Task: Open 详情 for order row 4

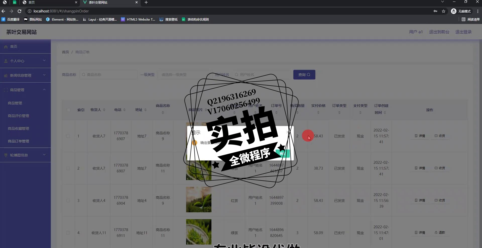Action: click(420, 233)
